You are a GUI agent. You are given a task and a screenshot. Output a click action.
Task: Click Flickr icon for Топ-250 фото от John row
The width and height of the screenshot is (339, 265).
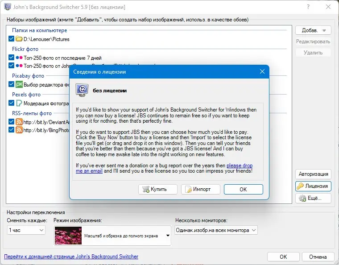(19, 66)
